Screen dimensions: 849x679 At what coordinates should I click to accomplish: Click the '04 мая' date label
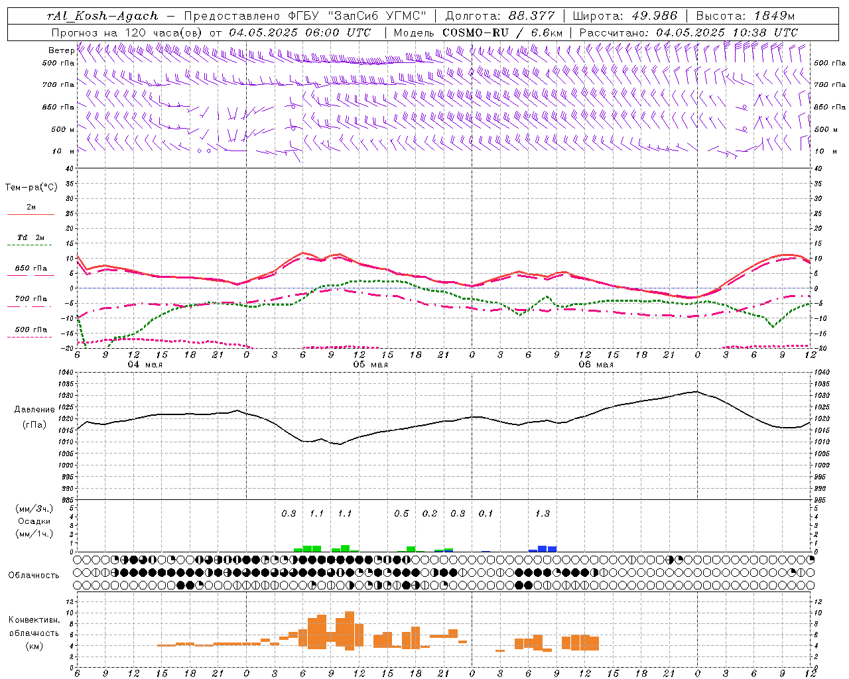(145, 365)
